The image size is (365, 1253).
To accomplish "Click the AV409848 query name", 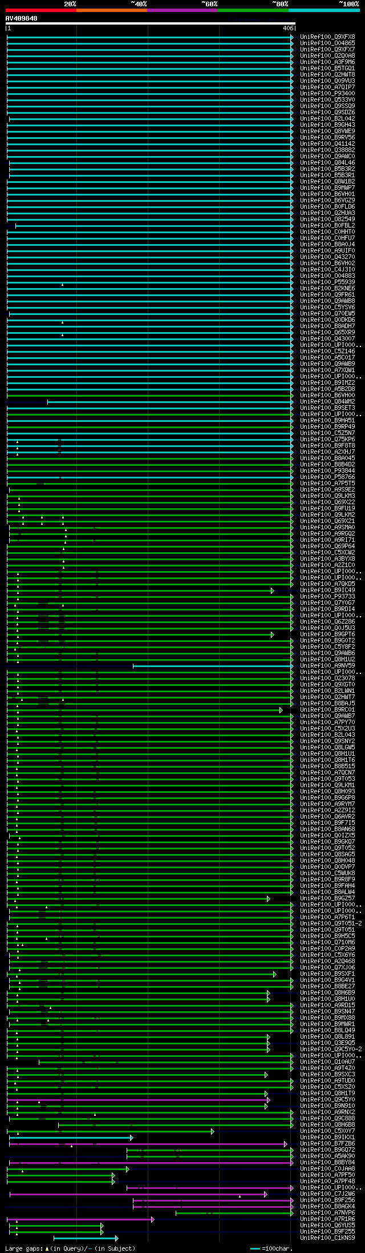I will pyautogui.click(x=22, y=18).
